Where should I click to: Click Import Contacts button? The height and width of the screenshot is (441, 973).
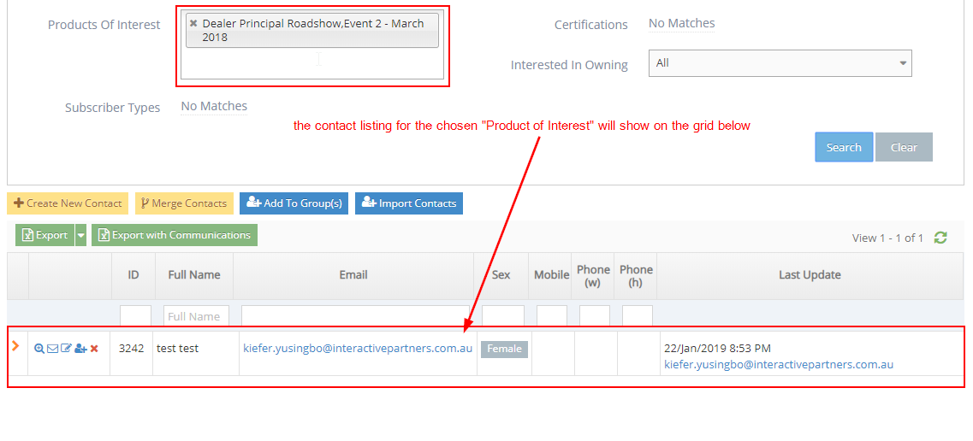(409, 203)
